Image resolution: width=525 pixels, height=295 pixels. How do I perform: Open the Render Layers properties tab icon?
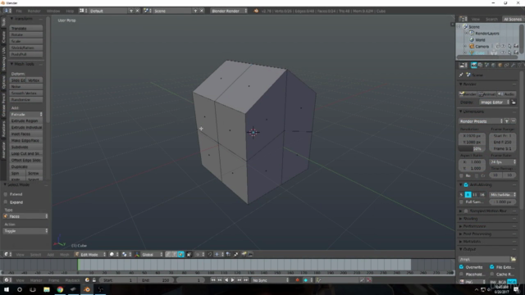[x=481, y=66]
